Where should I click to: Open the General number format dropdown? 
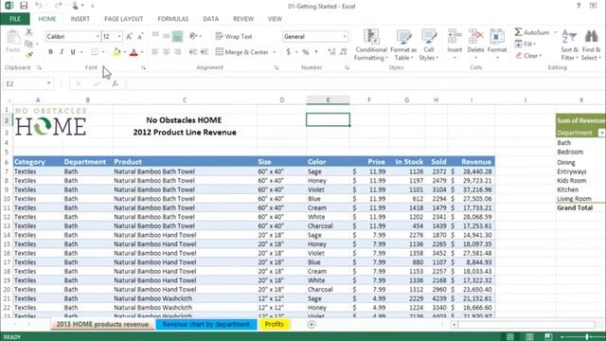point(345,36)
